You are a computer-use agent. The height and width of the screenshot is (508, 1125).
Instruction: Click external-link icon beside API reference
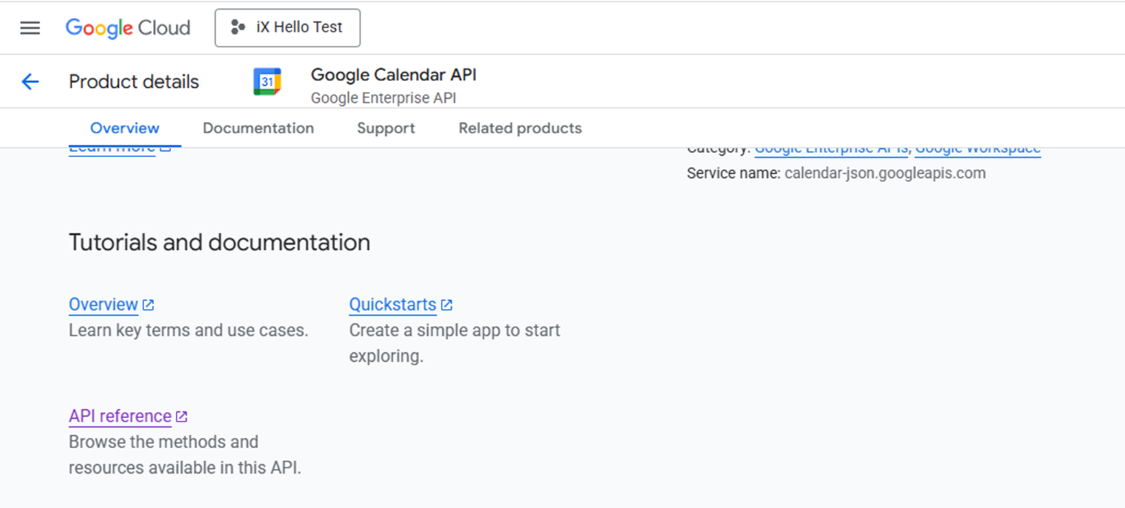pyautogui.click(x=181, y=417)
